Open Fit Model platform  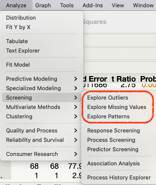tap(18, 65)
